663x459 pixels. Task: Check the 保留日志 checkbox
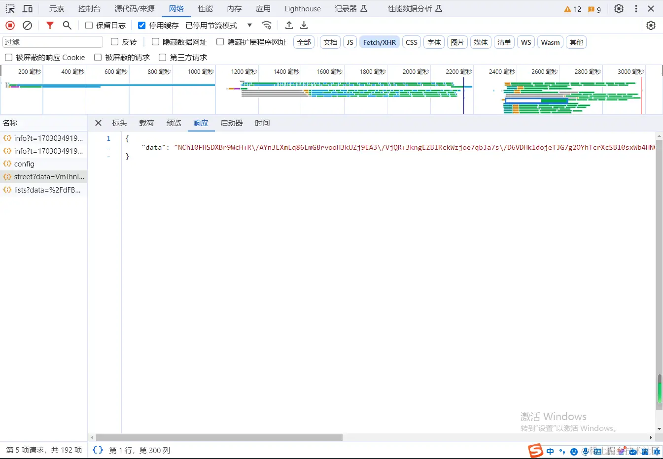point(89,25)
